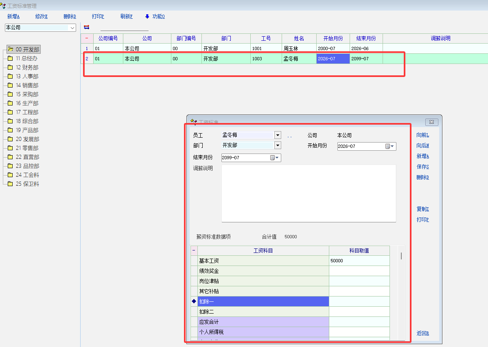Click the 公司编号 column header
The image size is (488, 347).
coord(108,38)
